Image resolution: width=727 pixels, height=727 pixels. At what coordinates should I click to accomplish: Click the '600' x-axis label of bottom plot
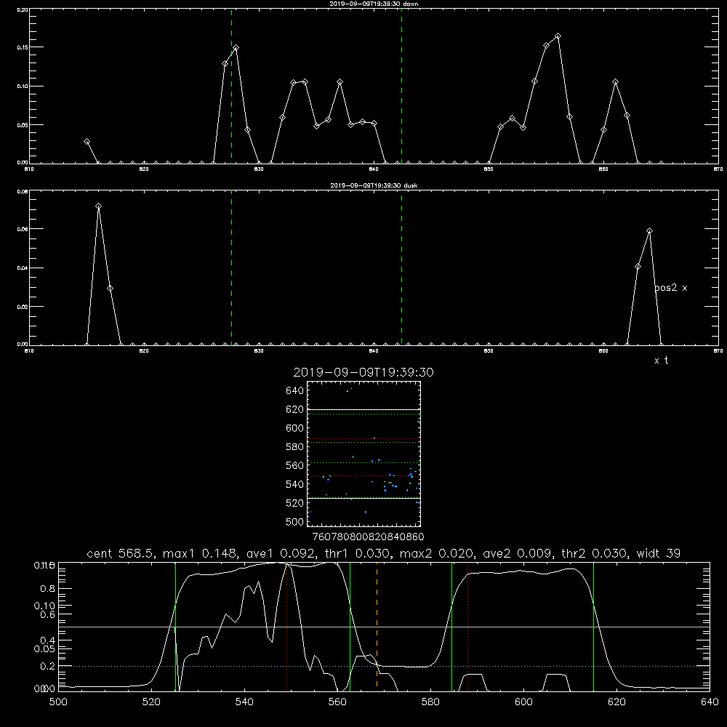524,702
